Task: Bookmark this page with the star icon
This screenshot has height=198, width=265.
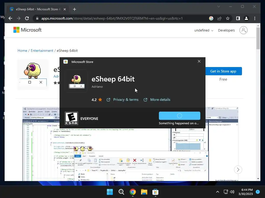Action: click(228, 18)
